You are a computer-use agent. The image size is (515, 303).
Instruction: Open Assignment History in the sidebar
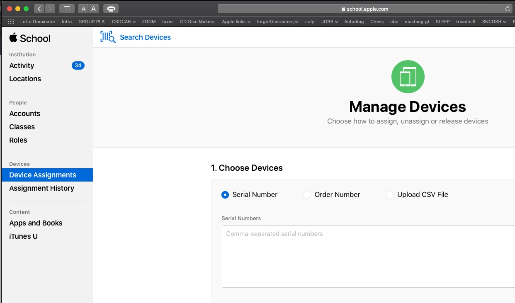[41, 188]
